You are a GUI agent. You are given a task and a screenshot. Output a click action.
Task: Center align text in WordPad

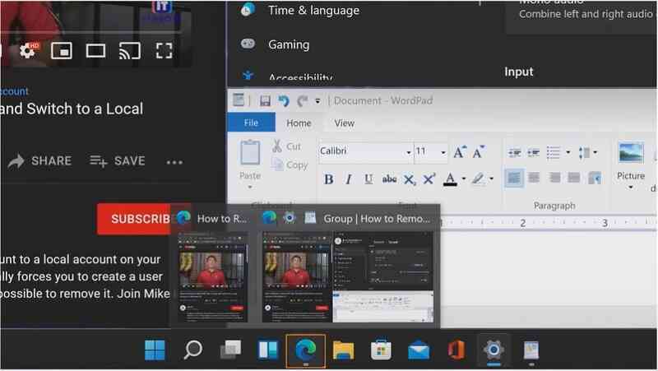tap(534, 178)
